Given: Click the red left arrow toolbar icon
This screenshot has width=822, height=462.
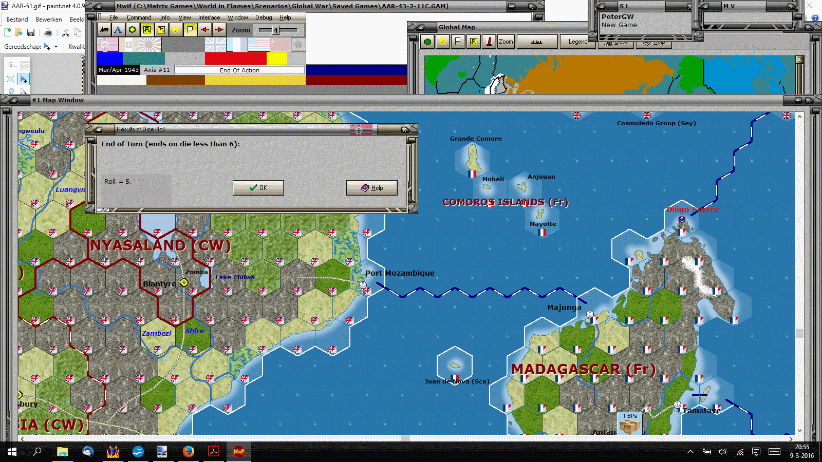Looking at the screenshot, I should coord(205,30).
